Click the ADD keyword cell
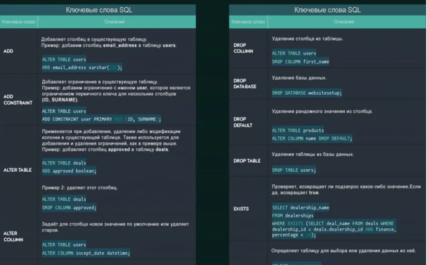 coord(8,51)
